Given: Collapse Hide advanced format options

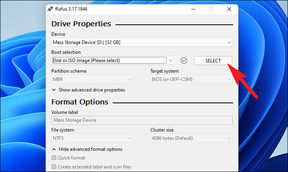Looking at the screenshot, I should (x=90, y=149).
